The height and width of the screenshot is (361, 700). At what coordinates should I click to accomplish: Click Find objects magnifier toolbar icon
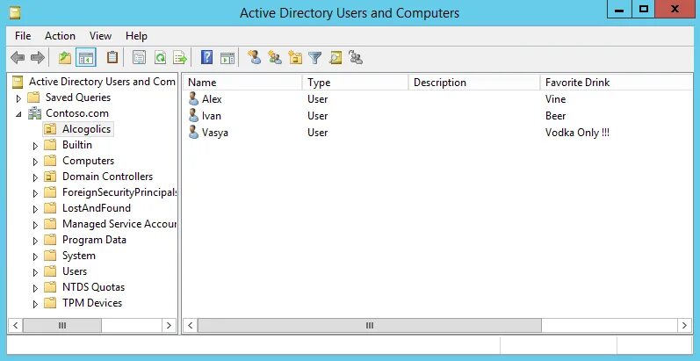point(336,58)
